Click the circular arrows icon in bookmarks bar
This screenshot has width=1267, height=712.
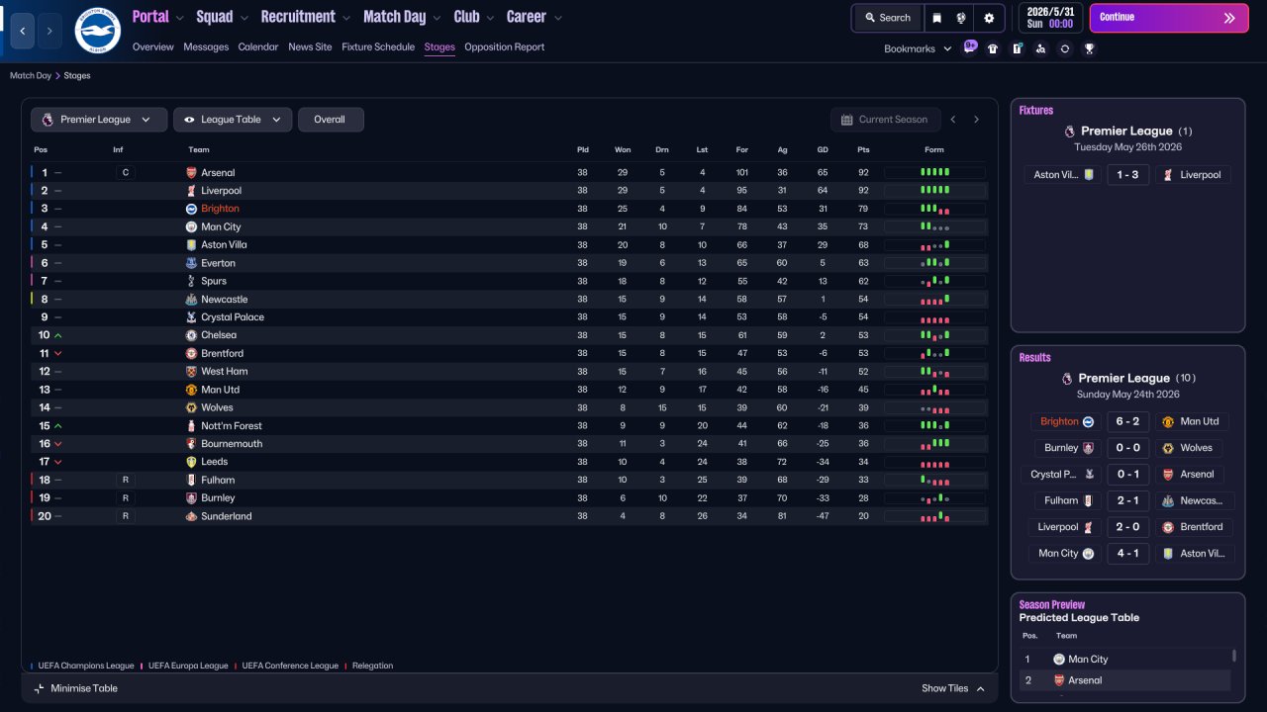[1065, 48]
